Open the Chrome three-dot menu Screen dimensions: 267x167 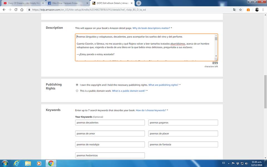pyautogui.click(x=263, y=9)
